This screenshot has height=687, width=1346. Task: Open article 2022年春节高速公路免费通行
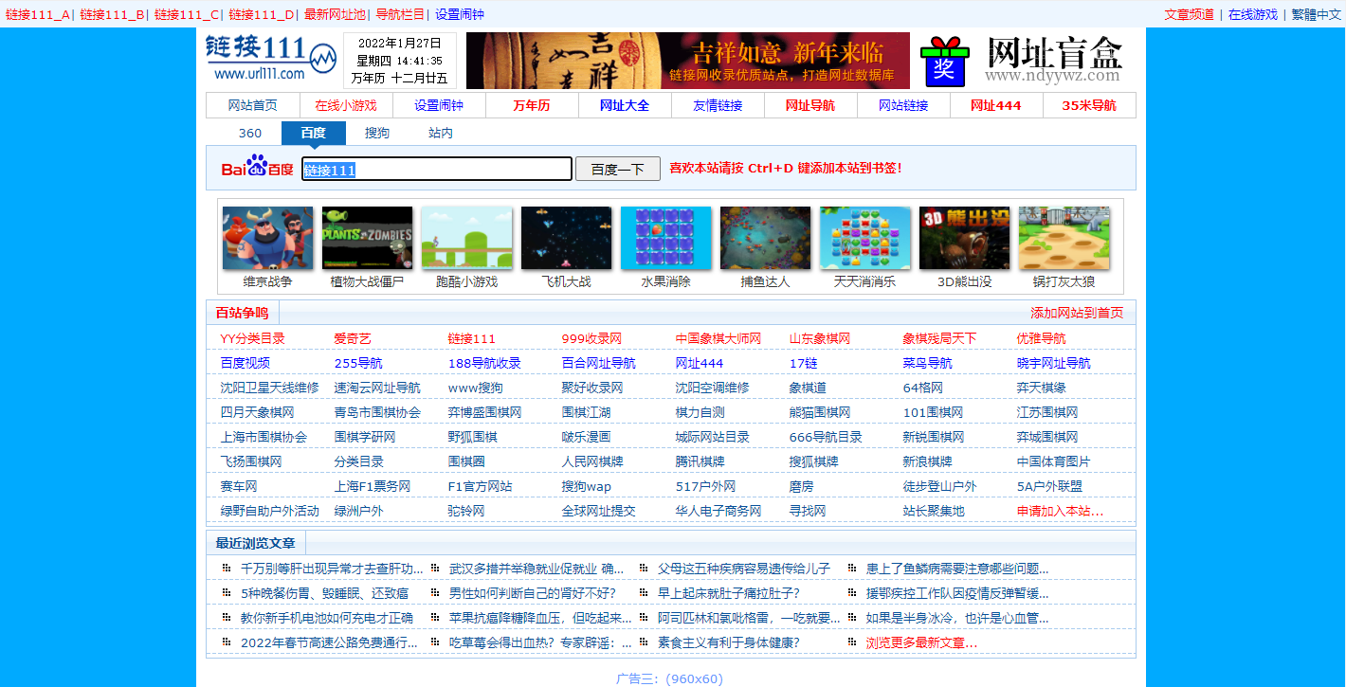[x=329, y=642]
